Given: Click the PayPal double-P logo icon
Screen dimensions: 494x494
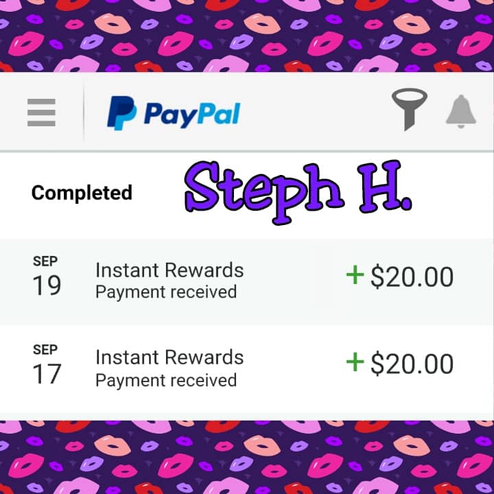Looking at the screenshot, I should [x=121, y=113].
